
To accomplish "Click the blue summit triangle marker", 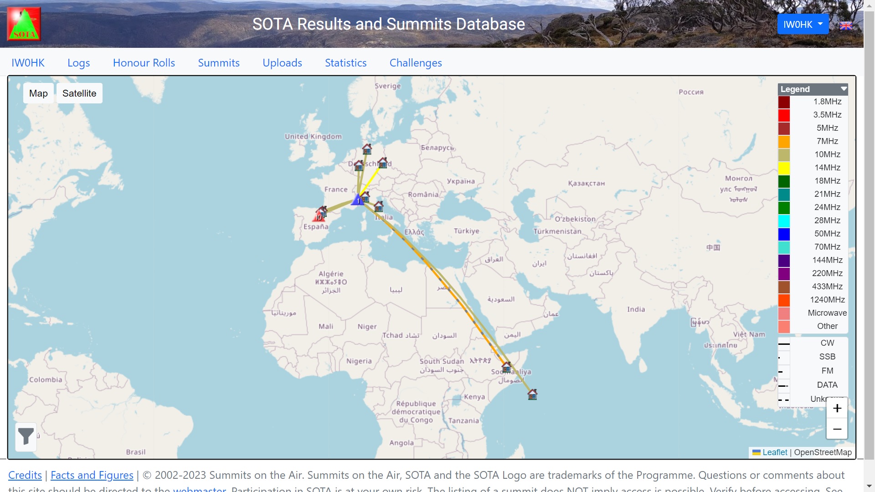I will [x=358, y=200].
